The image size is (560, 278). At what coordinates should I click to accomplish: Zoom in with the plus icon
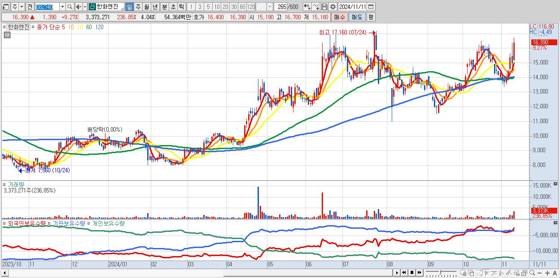547,273
